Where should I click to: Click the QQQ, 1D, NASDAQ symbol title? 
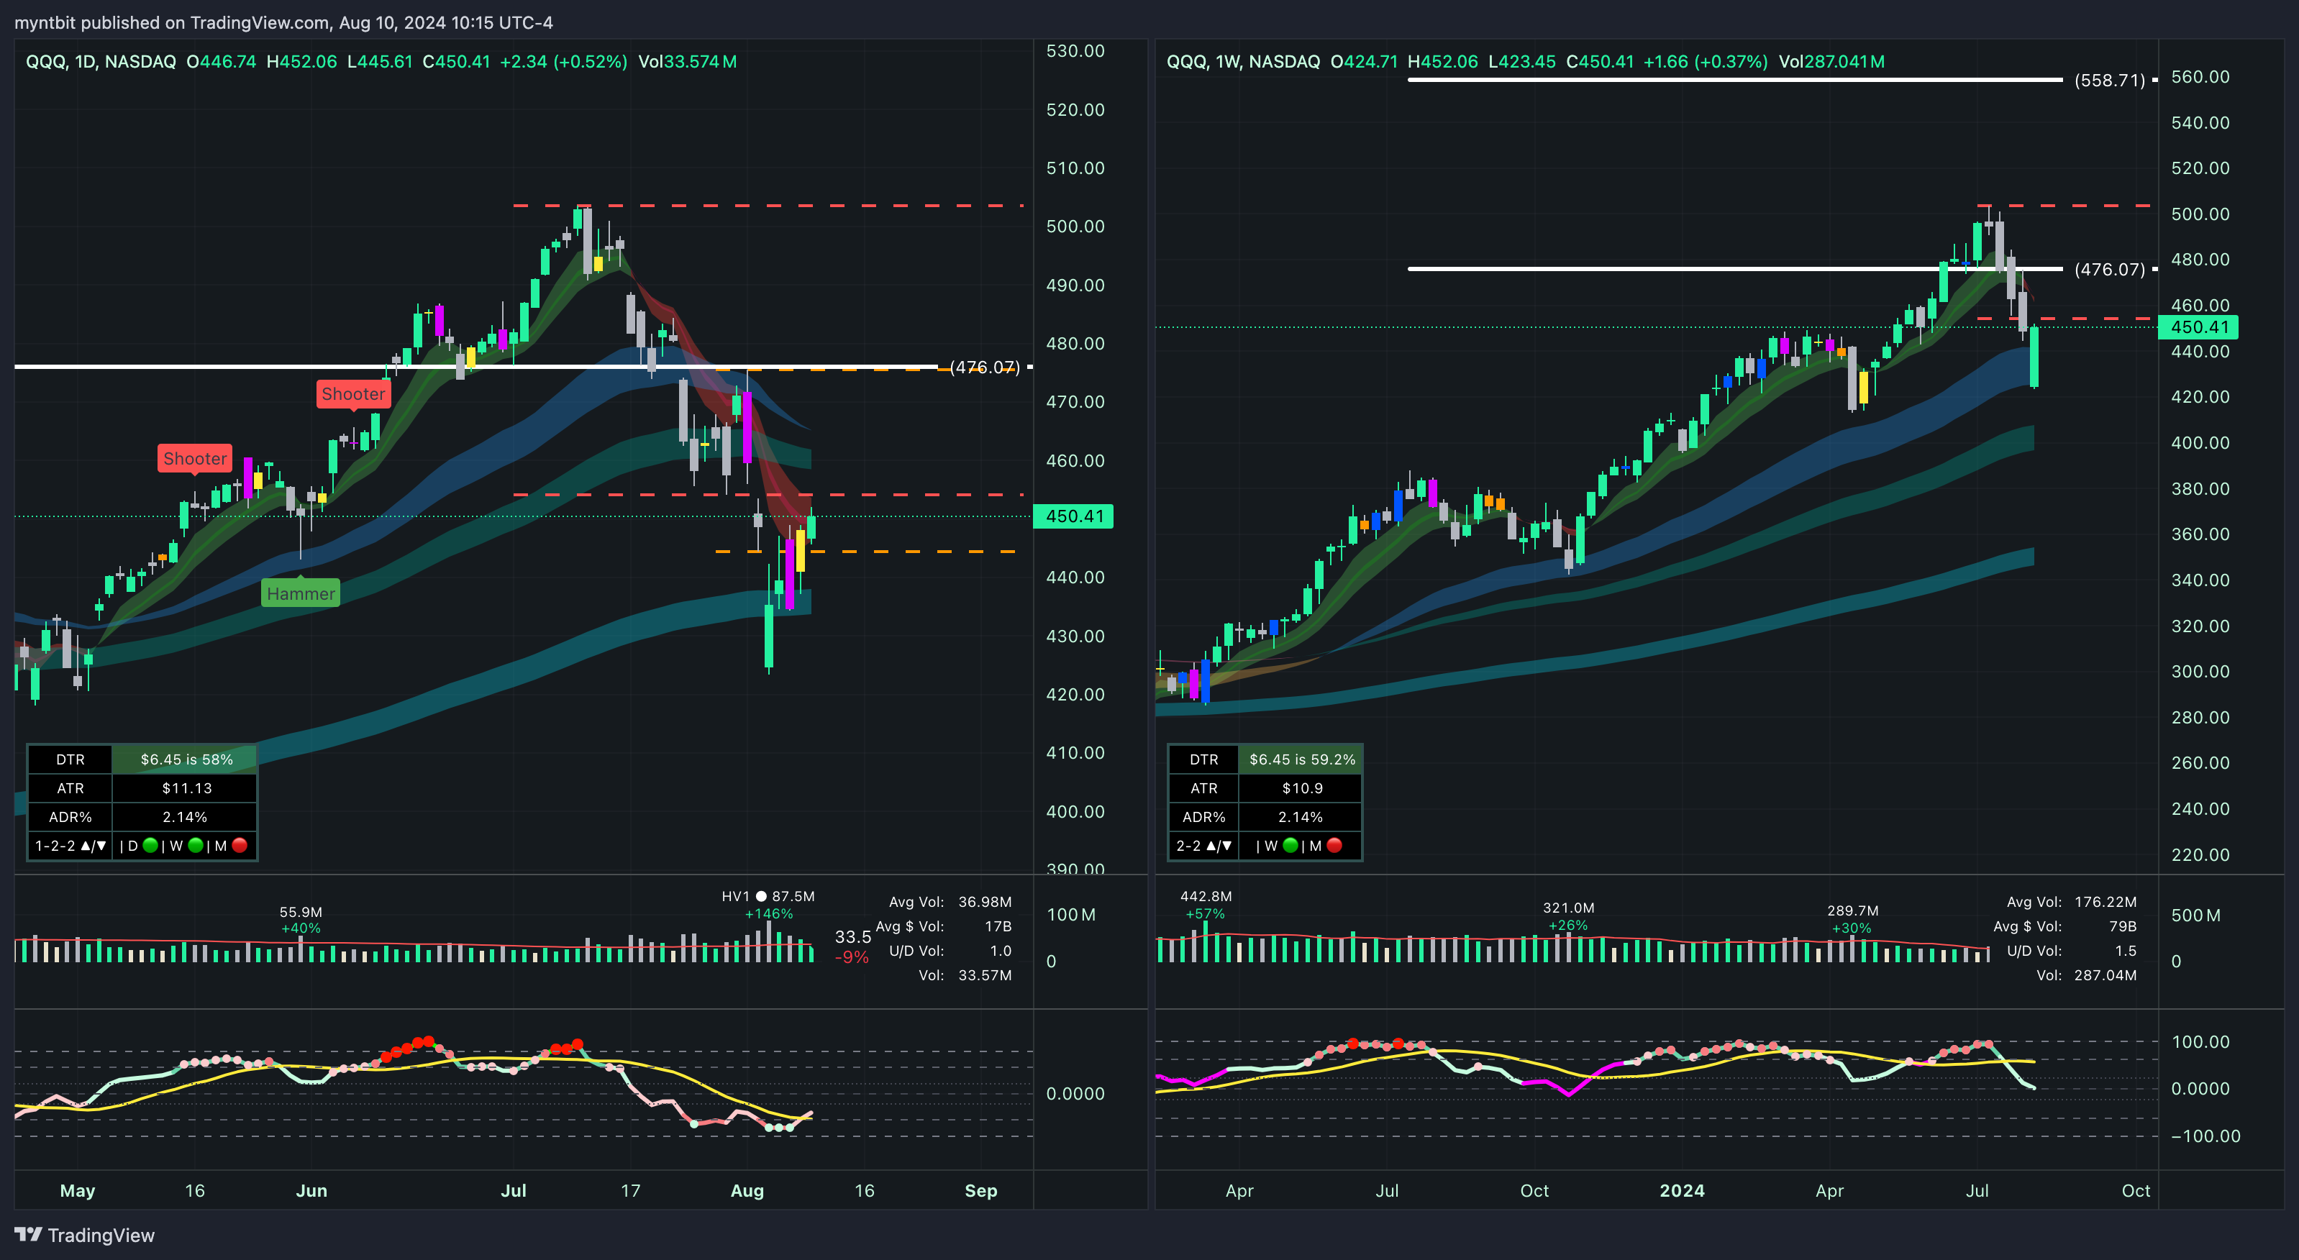pyautogui.click(x=101, y=62)
